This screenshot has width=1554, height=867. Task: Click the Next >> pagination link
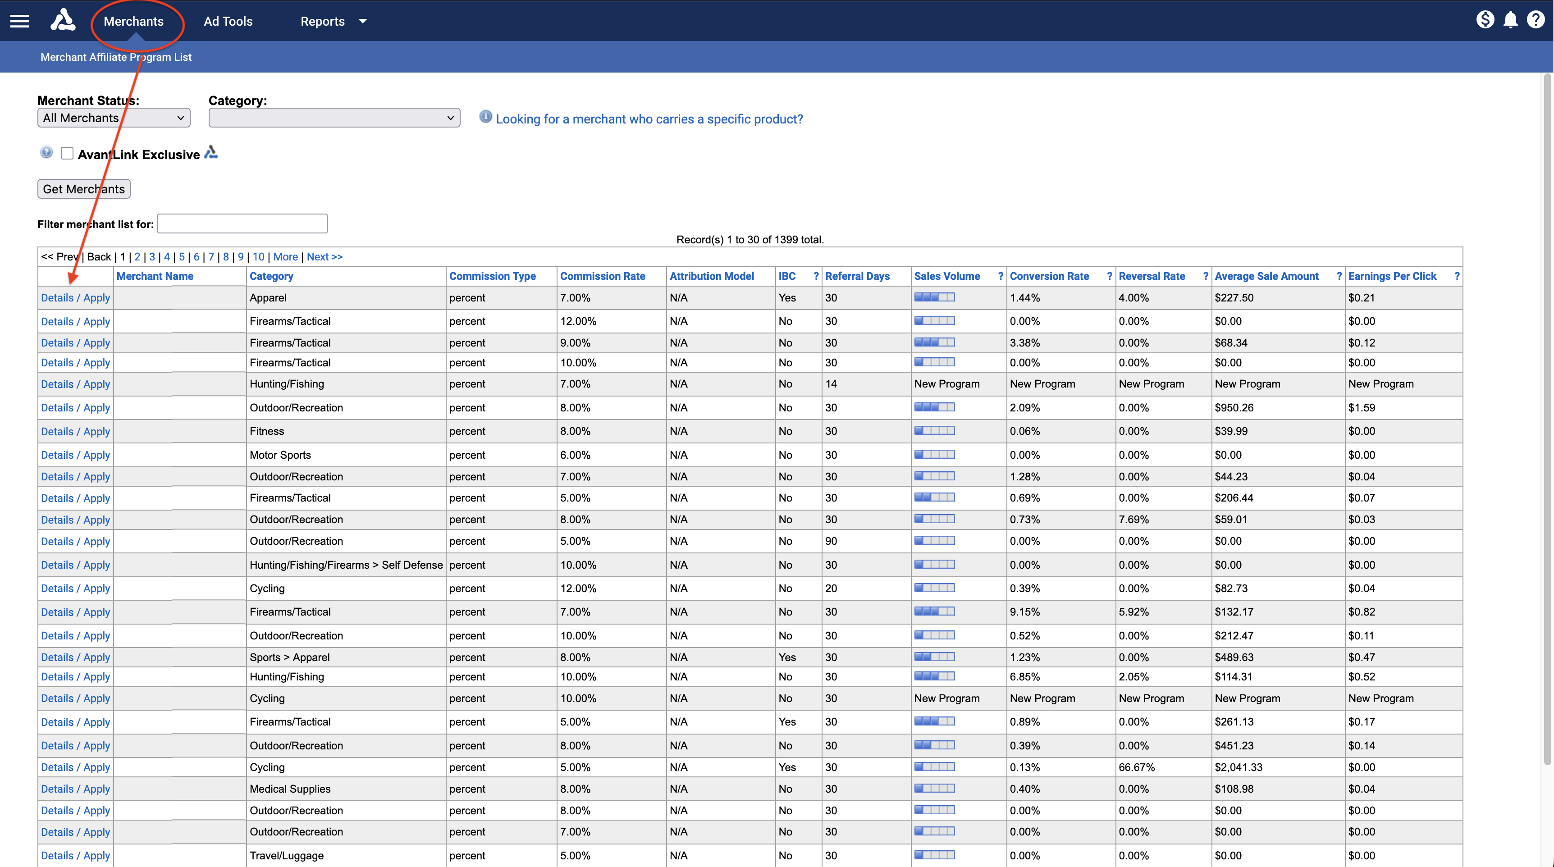coord(325,257)
